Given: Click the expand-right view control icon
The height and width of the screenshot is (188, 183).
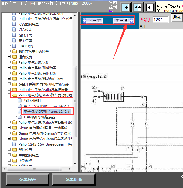Looking at the screenshot, I should (x=126, y=7).
